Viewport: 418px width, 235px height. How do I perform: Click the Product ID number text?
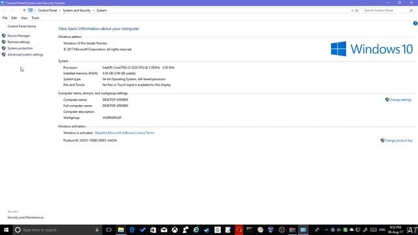(99, 140)
